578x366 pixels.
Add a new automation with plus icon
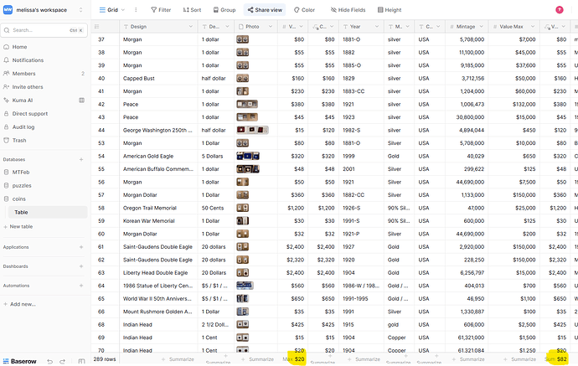click(81, 286)
